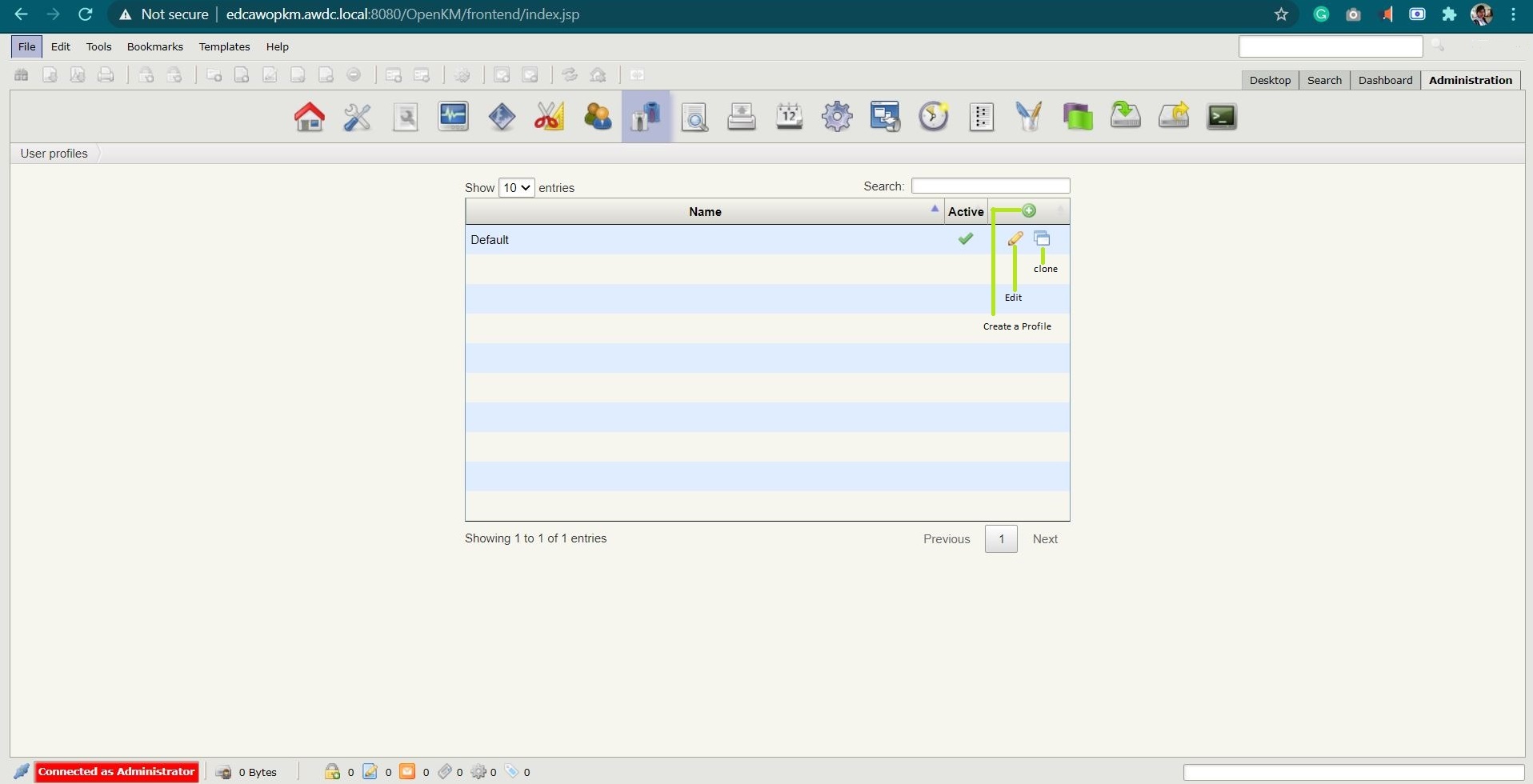The height and width of the screenshot is (784, 1533).
Task: Switch to the Desktop tab
Action: click(1270, 80)
